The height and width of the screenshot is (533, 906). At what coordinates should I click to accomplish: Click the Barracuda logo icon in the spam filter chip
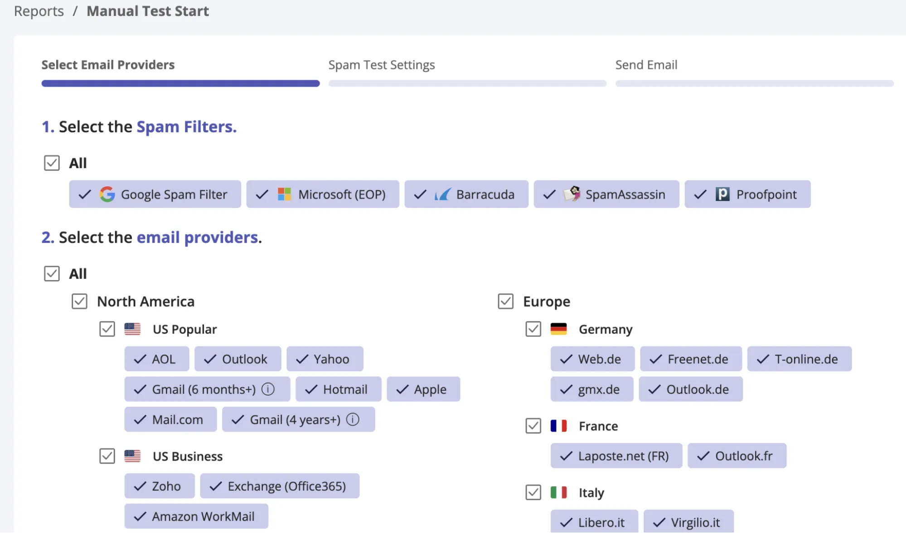click(x=443, y=194)
